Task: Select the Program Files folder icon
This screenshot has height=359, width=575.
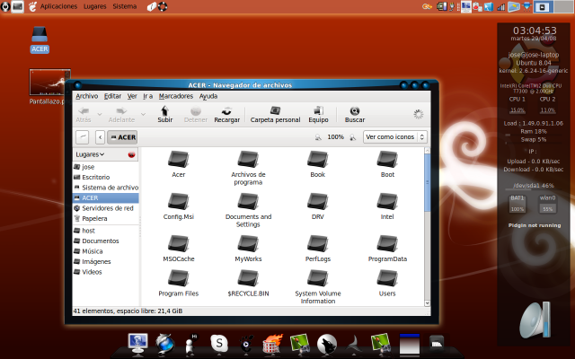Action: tap(178, 278)
